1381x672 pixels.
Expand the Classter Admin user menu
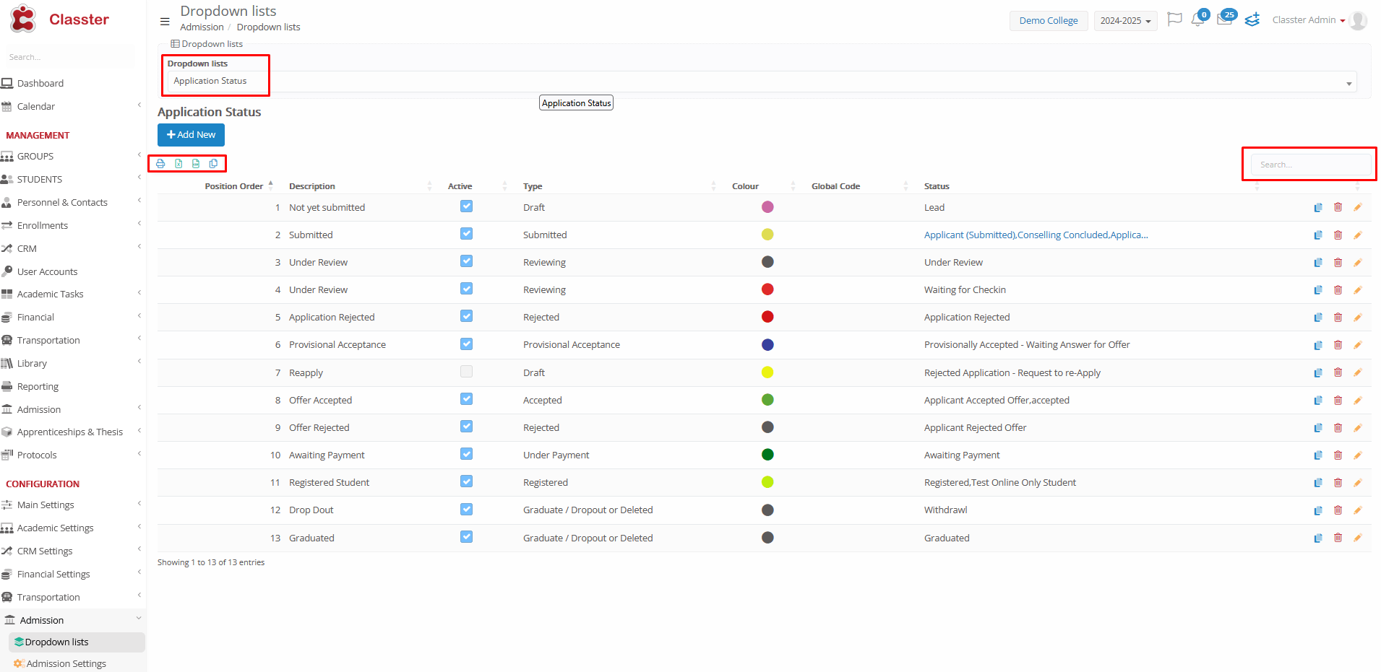pos(1309,20)
